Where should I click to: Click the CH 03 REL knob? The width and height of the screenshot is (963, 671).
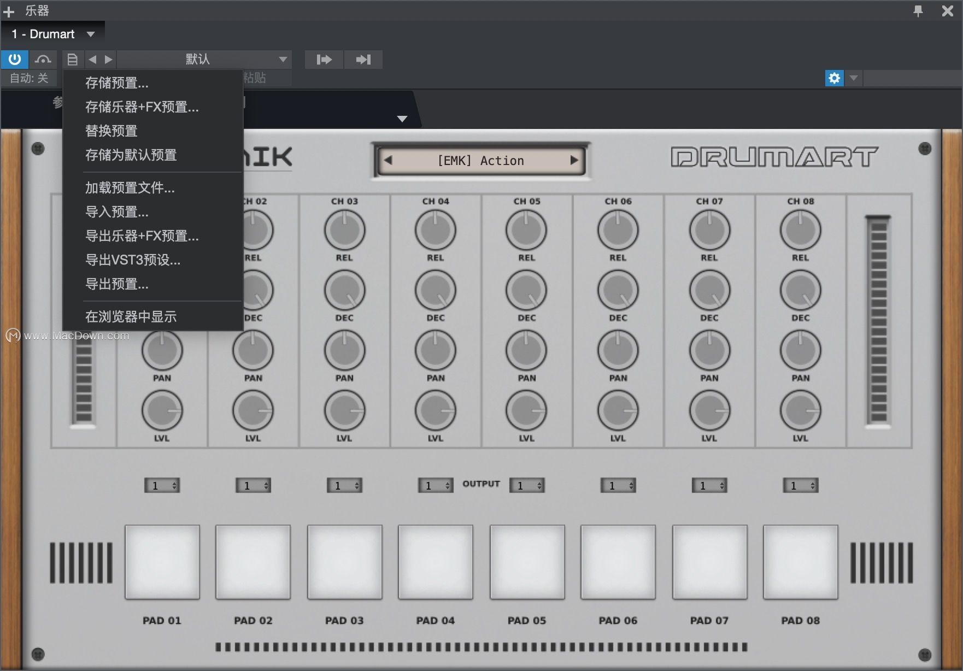pos(344,230)
